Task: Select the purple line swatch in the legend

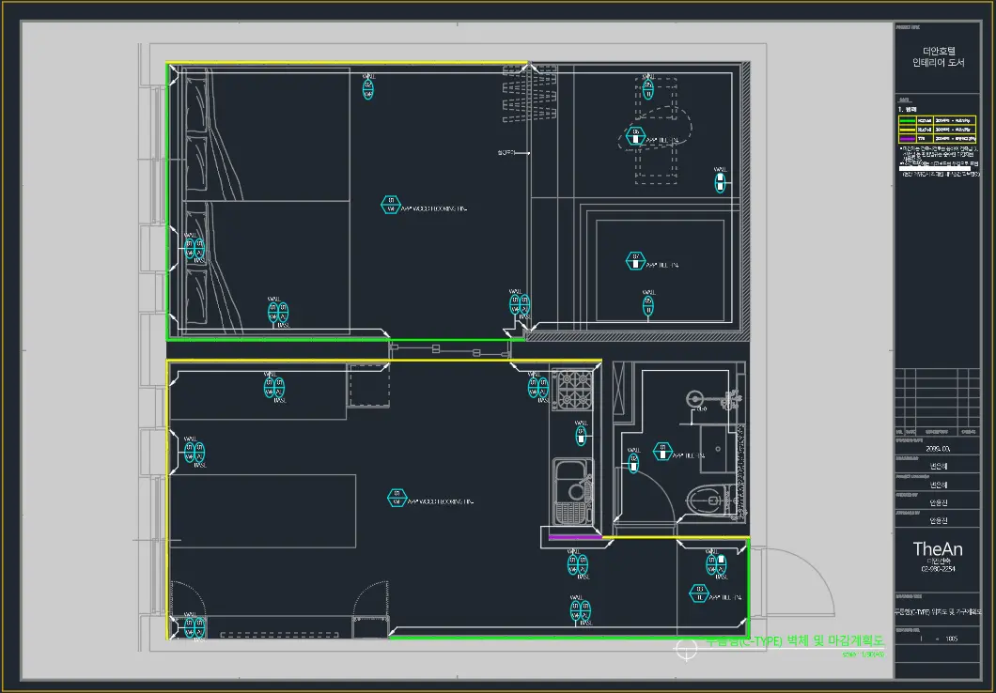Action: (x=908, y=138)
